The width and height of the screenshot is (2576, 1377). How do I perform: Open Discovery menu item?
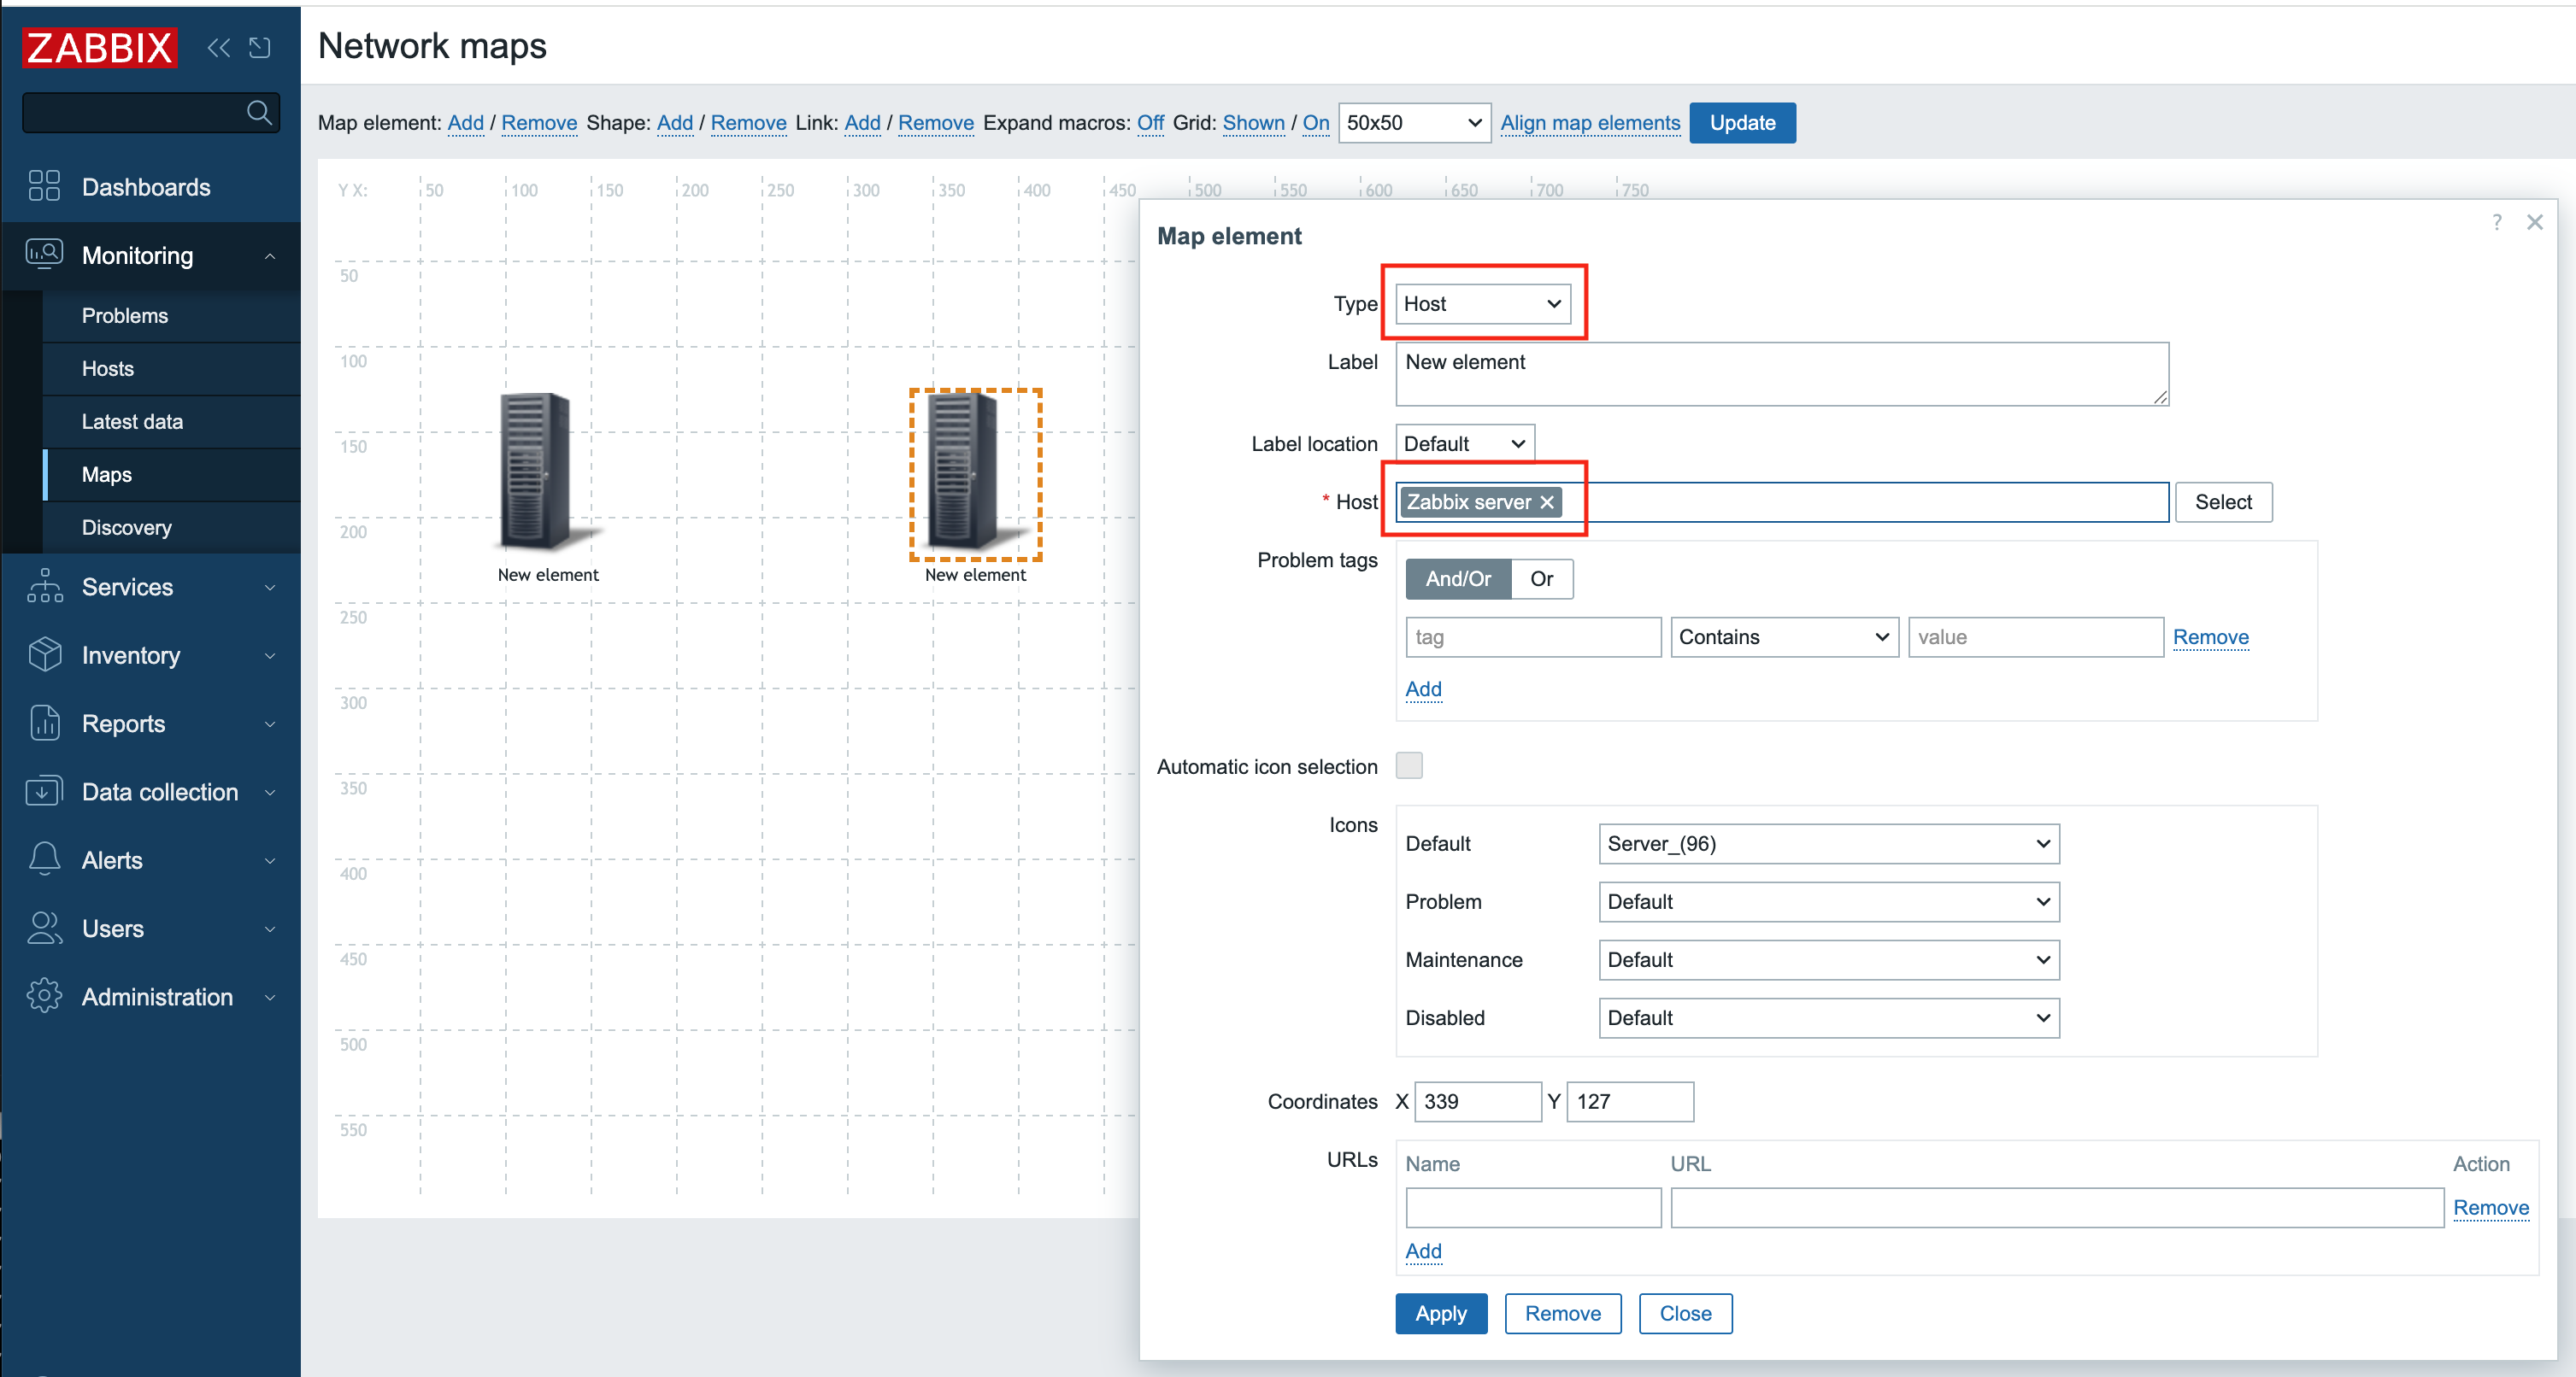pyautogui.click(x=127, y=528)
